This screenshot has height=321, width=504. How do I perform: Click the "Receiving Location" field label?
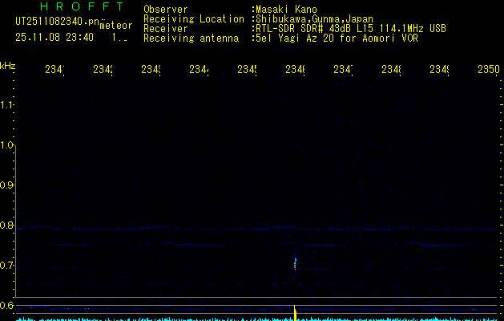click(x=194, y=18)
